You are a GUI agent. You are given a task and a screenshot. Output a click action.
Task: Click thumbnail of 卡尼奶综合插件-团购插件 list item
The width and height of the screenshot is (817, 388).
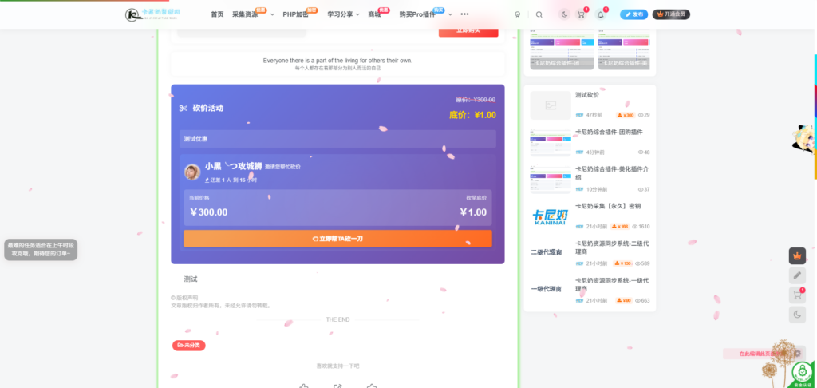click(x=551, y=142)
